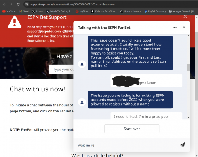Image resolution: width=198 pixels, height=157 pixels.
Task: Click the chat scrollbar up arrow
Action: (188, 36)
